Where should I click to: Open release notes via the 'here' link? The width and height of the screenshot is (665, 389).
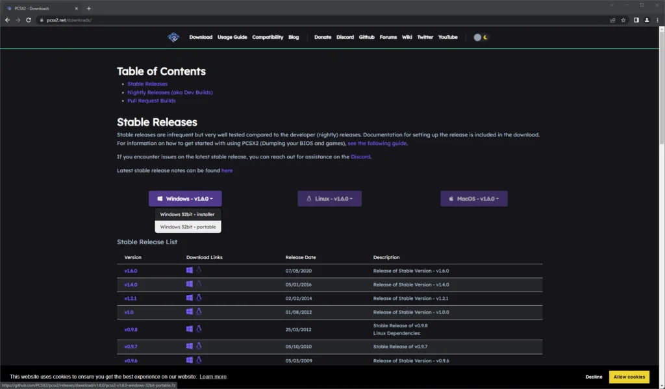pos(227,171)
